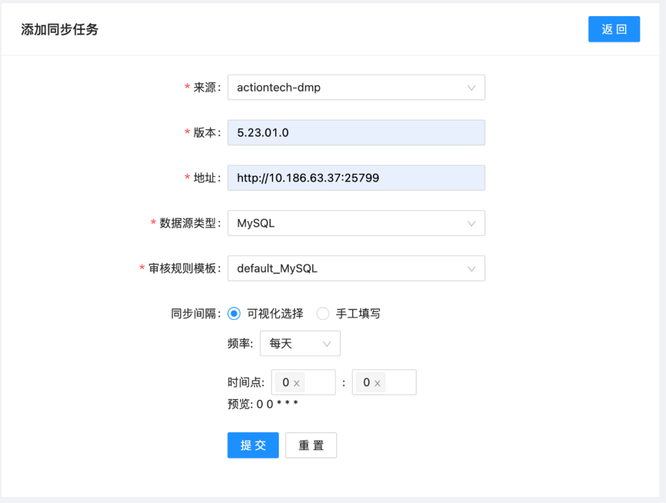Click the 重置 reset button
The image size is (666, 503).
[311, 445]
